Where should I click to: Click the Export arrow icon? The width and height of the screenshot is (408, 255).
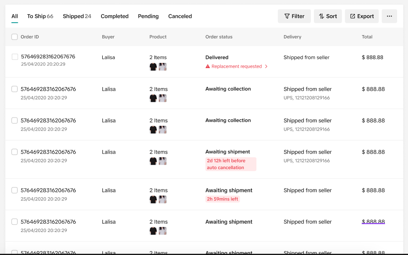[352, 16]
